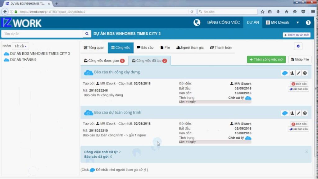Viewport: 318px width, 179px height.
Task: Open Firefox downloads arrow icon
Action: tap(278, 12)
